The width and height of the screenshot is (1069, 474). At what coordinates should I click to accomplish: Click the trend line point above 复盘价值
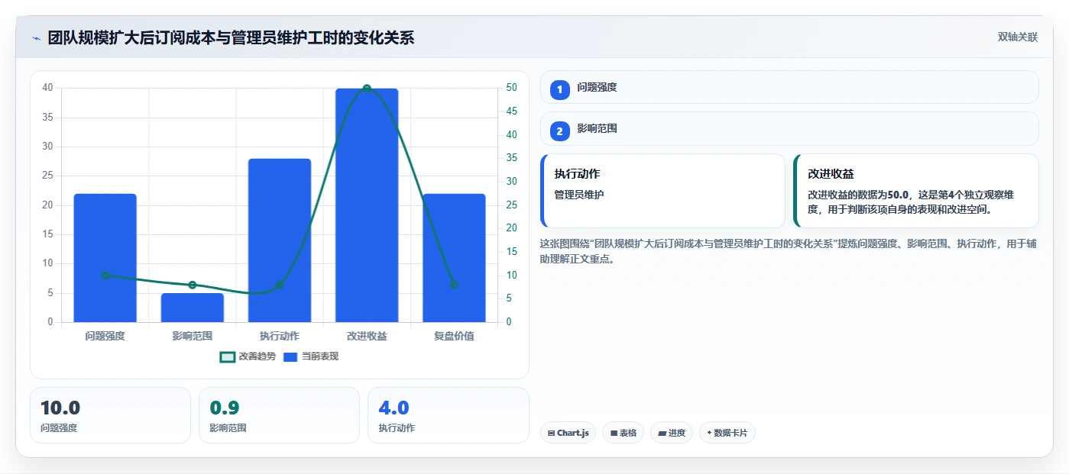(x=454, y=285)
